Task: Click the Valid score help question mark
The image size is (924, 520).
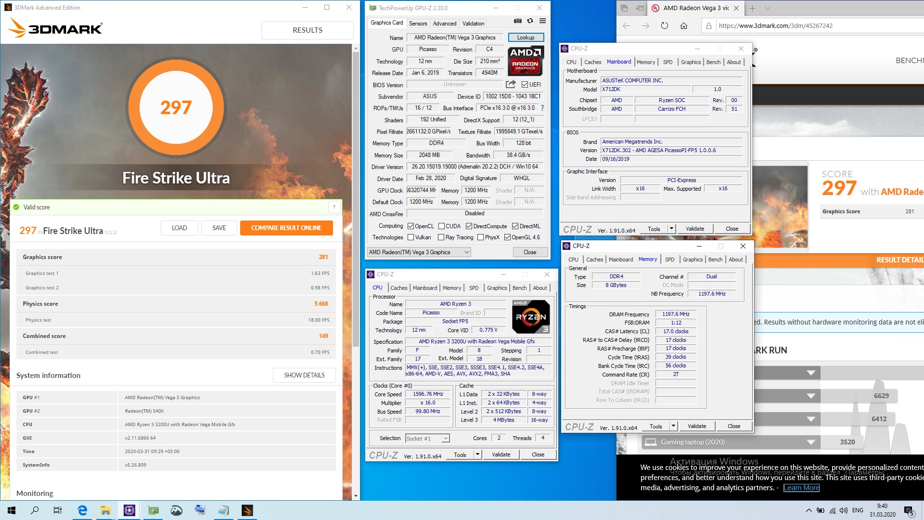Action: click(334, 207)
